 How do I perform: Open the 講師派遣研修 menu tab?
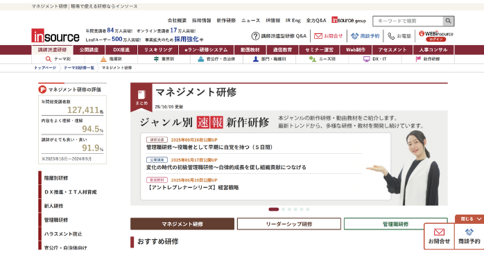tap(52, 50)
